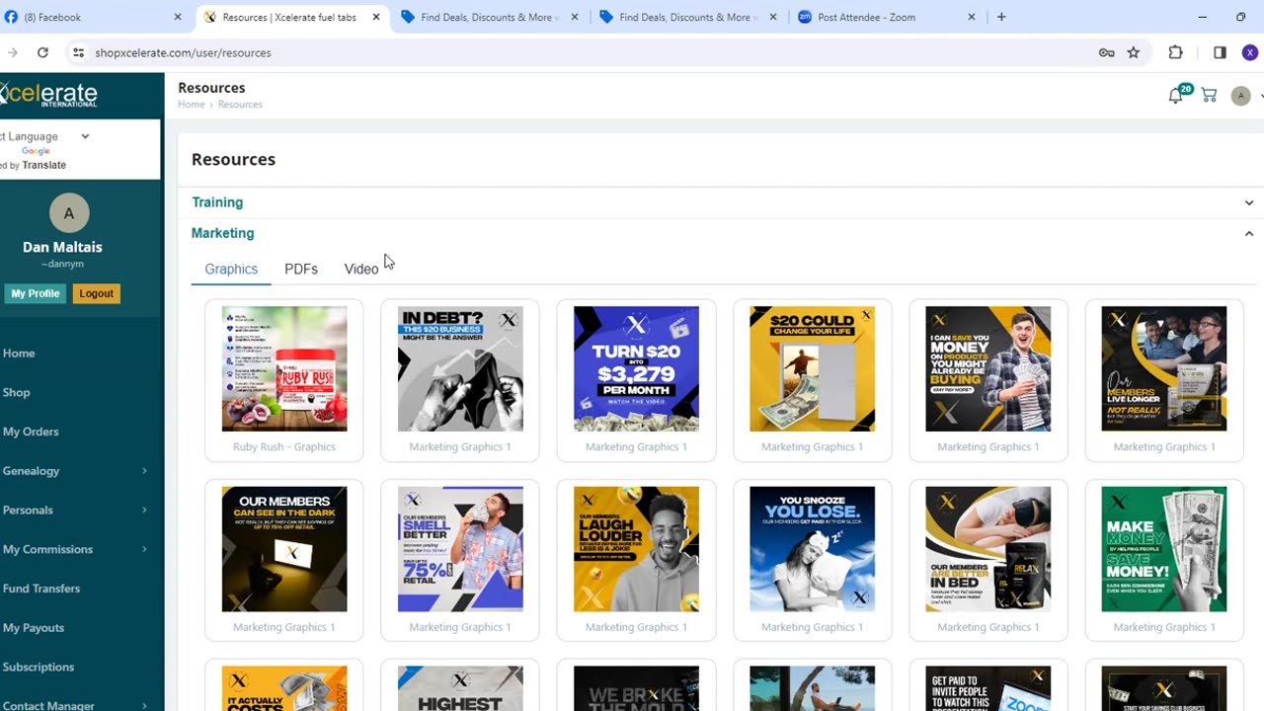The width and height of the screenshot is (1264, 711).
Task: Select the Graphics tab
Action: (x=231, y=269)
